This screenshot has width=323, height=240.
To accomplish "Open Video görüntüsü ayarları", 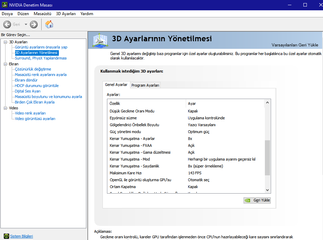I will (x=35, y=119).
